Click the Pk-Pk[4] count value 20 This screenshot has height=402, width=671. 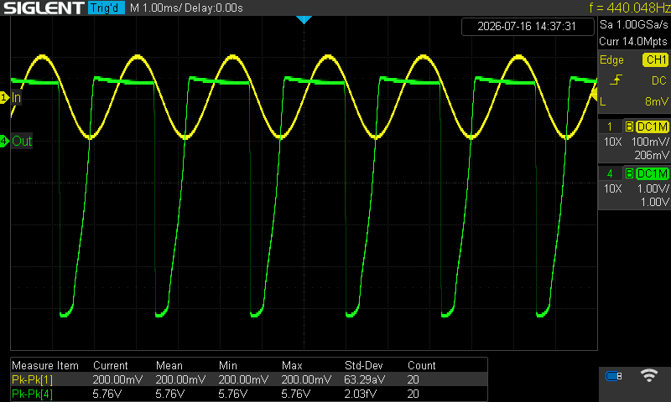pyautogui.click(x=413, y=394)
